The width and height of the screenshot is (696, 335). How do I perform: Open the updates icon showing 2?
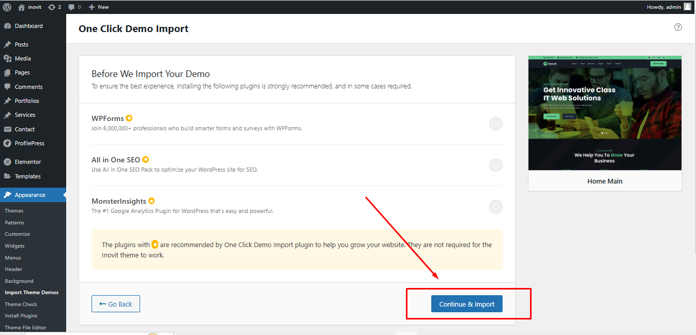54,7
